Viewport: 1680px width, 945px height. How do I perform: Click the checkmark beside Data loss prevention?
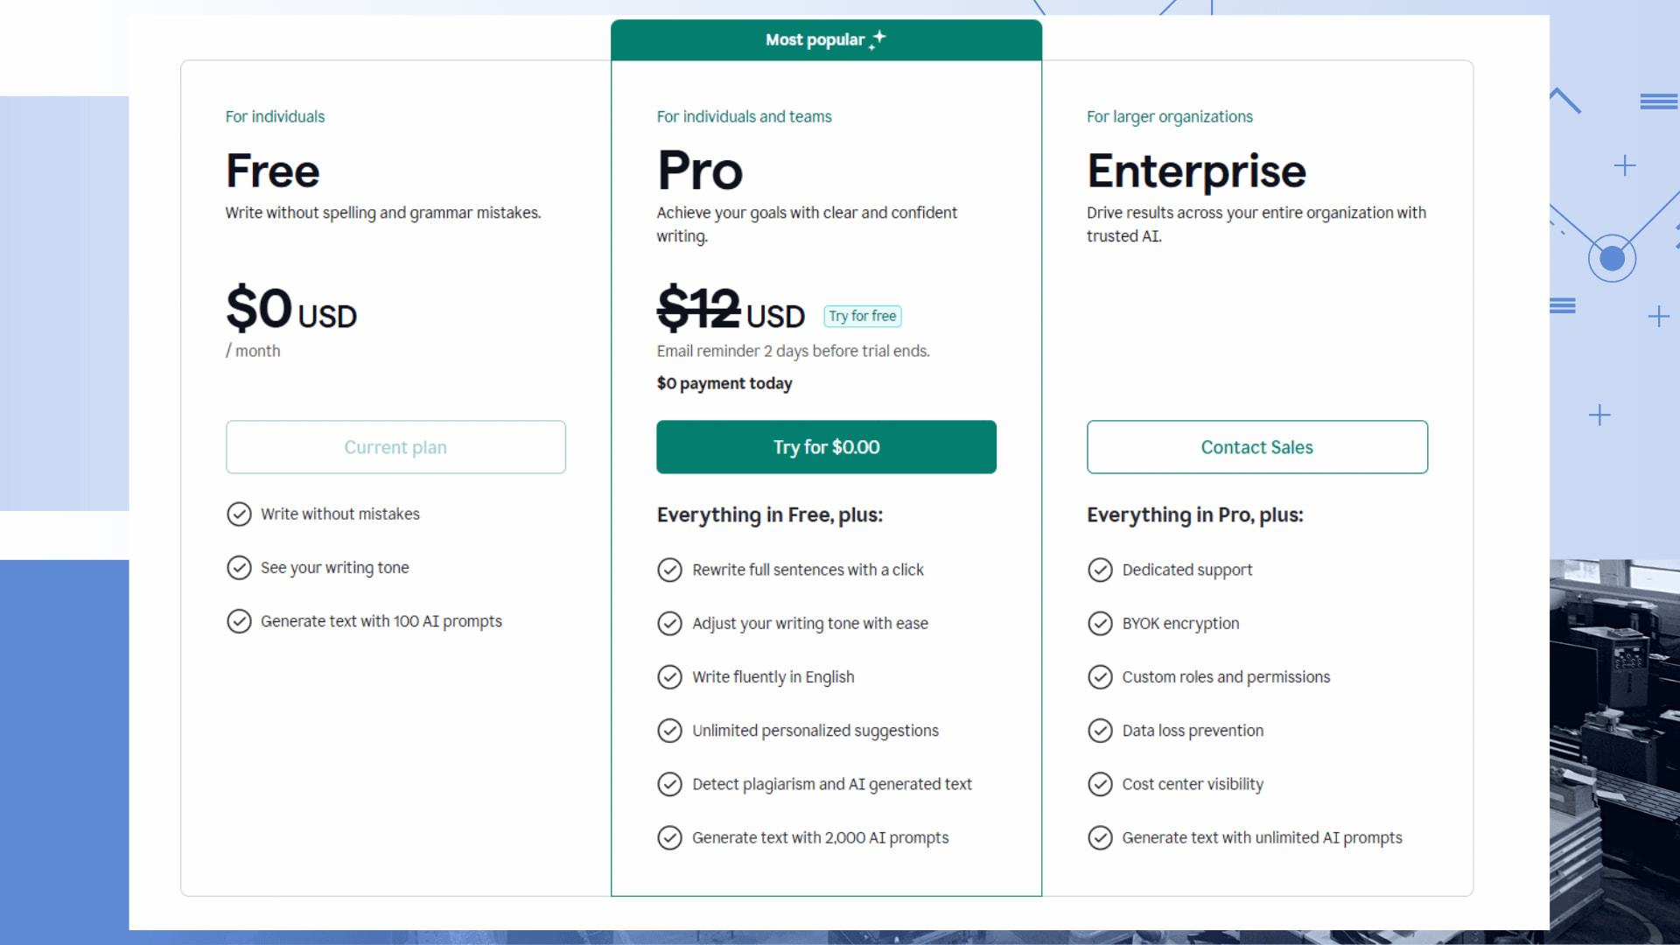pos(1101,731)
